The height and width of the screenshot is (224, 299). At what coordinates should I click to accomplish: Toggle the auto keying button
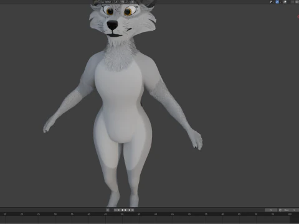(x=108, y=210)
